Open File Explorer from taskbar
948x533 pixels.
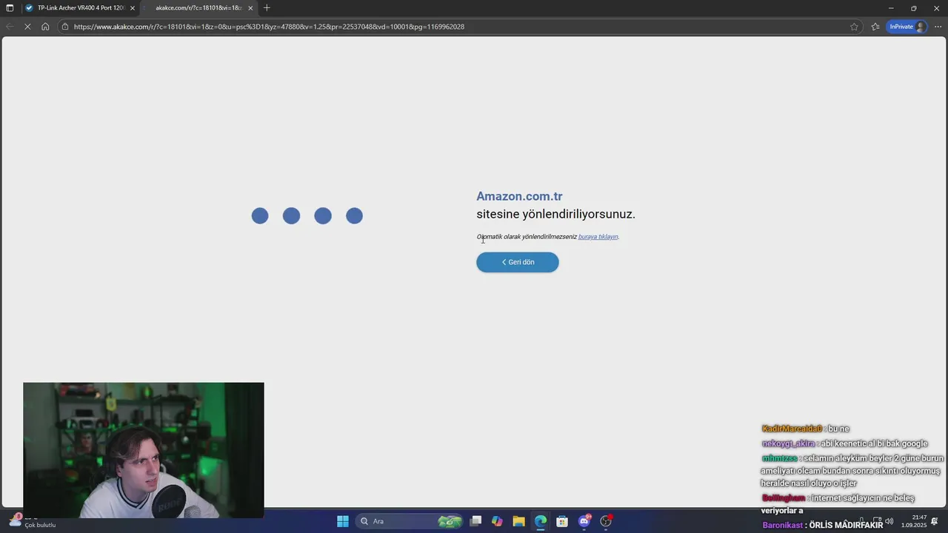tap(518, 521)
